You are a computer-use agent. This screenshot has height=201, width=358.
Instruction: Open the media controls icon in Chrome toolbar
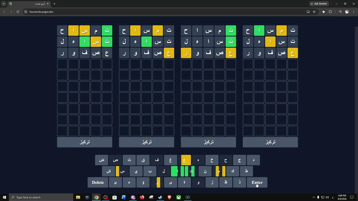(340, 12)
